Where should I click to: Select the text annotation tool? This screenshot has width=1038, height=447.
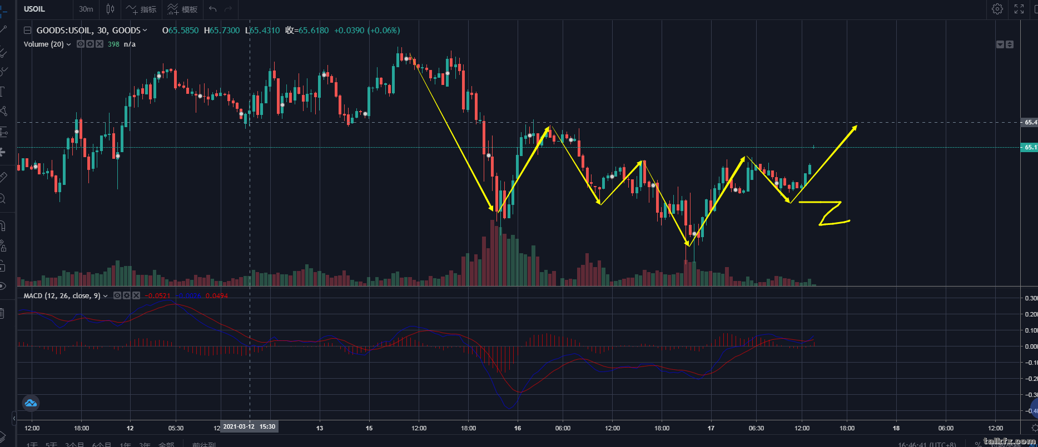3,91
